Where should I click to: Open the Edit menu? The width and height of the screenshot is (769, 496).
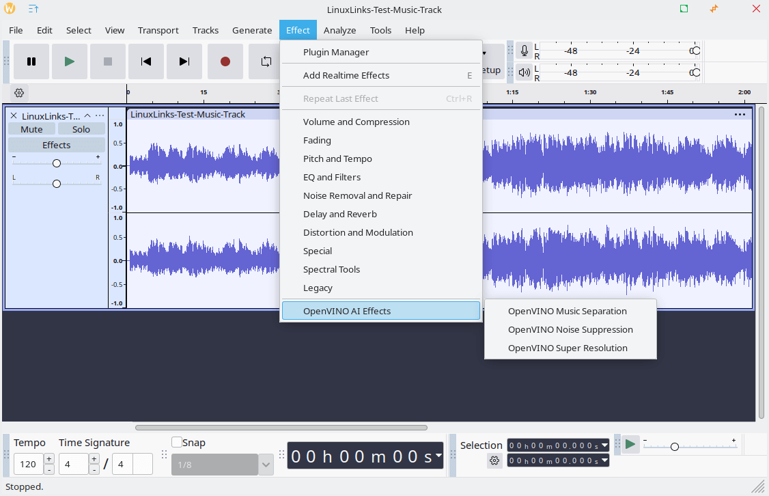click(x=44, y=31)
